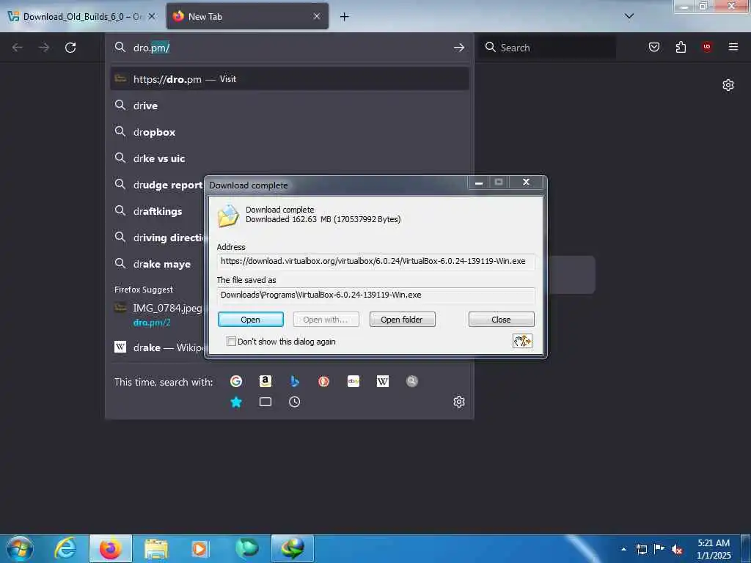
Task: Open IMG_0784.jpeg dro.pm/2 suggestion
Action: (158, 314)
